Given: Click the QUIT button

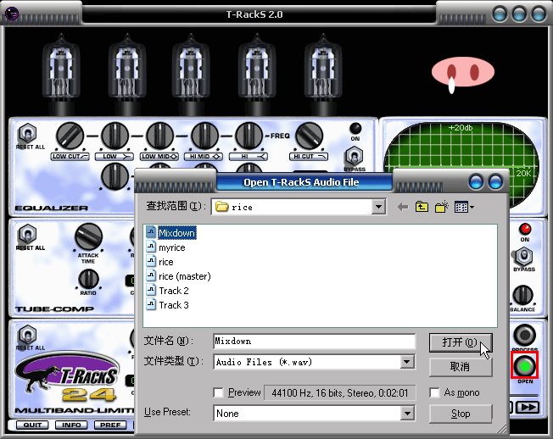Looking at the screenshot, I should (x=32, y=425).
